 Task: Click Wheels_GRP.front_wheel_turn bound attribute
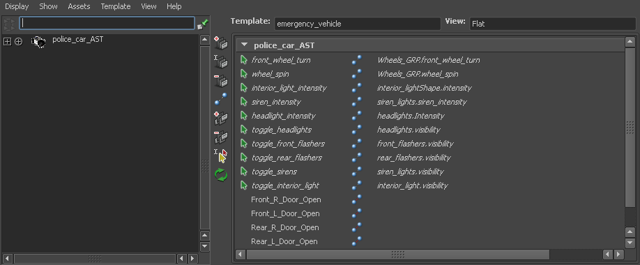click(x=428, y=60)
